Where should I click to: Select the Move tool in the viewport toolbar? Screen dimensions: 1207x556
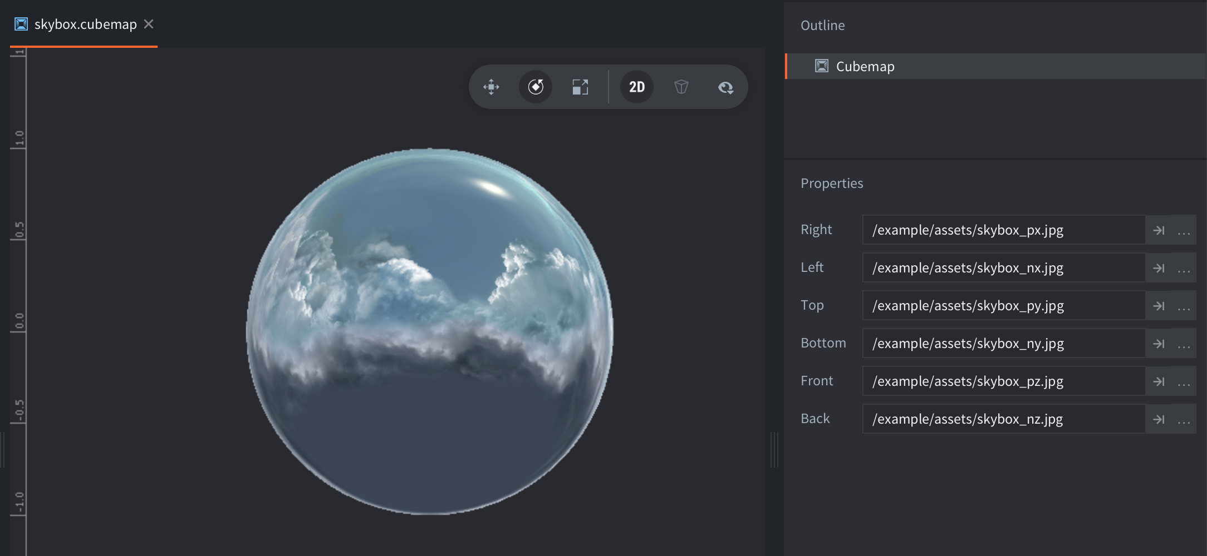coord(491,87)
